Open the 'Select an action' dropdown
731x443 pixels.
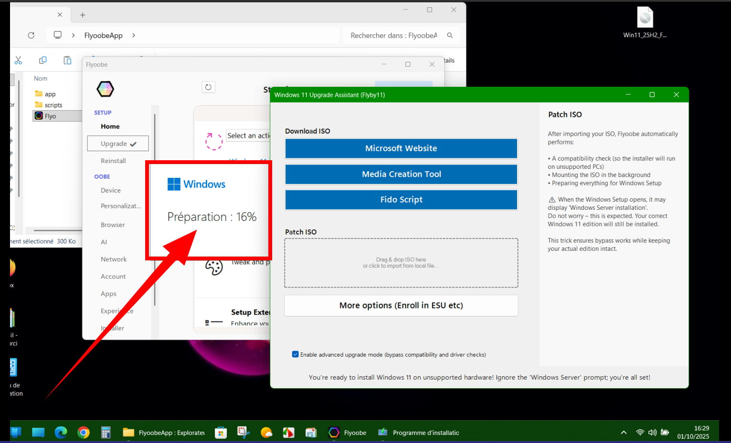pyautogui.click(x=248, y=136)
